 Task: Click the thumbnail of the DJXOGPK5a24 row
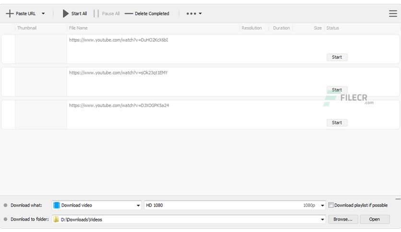[x=41, y=115]
